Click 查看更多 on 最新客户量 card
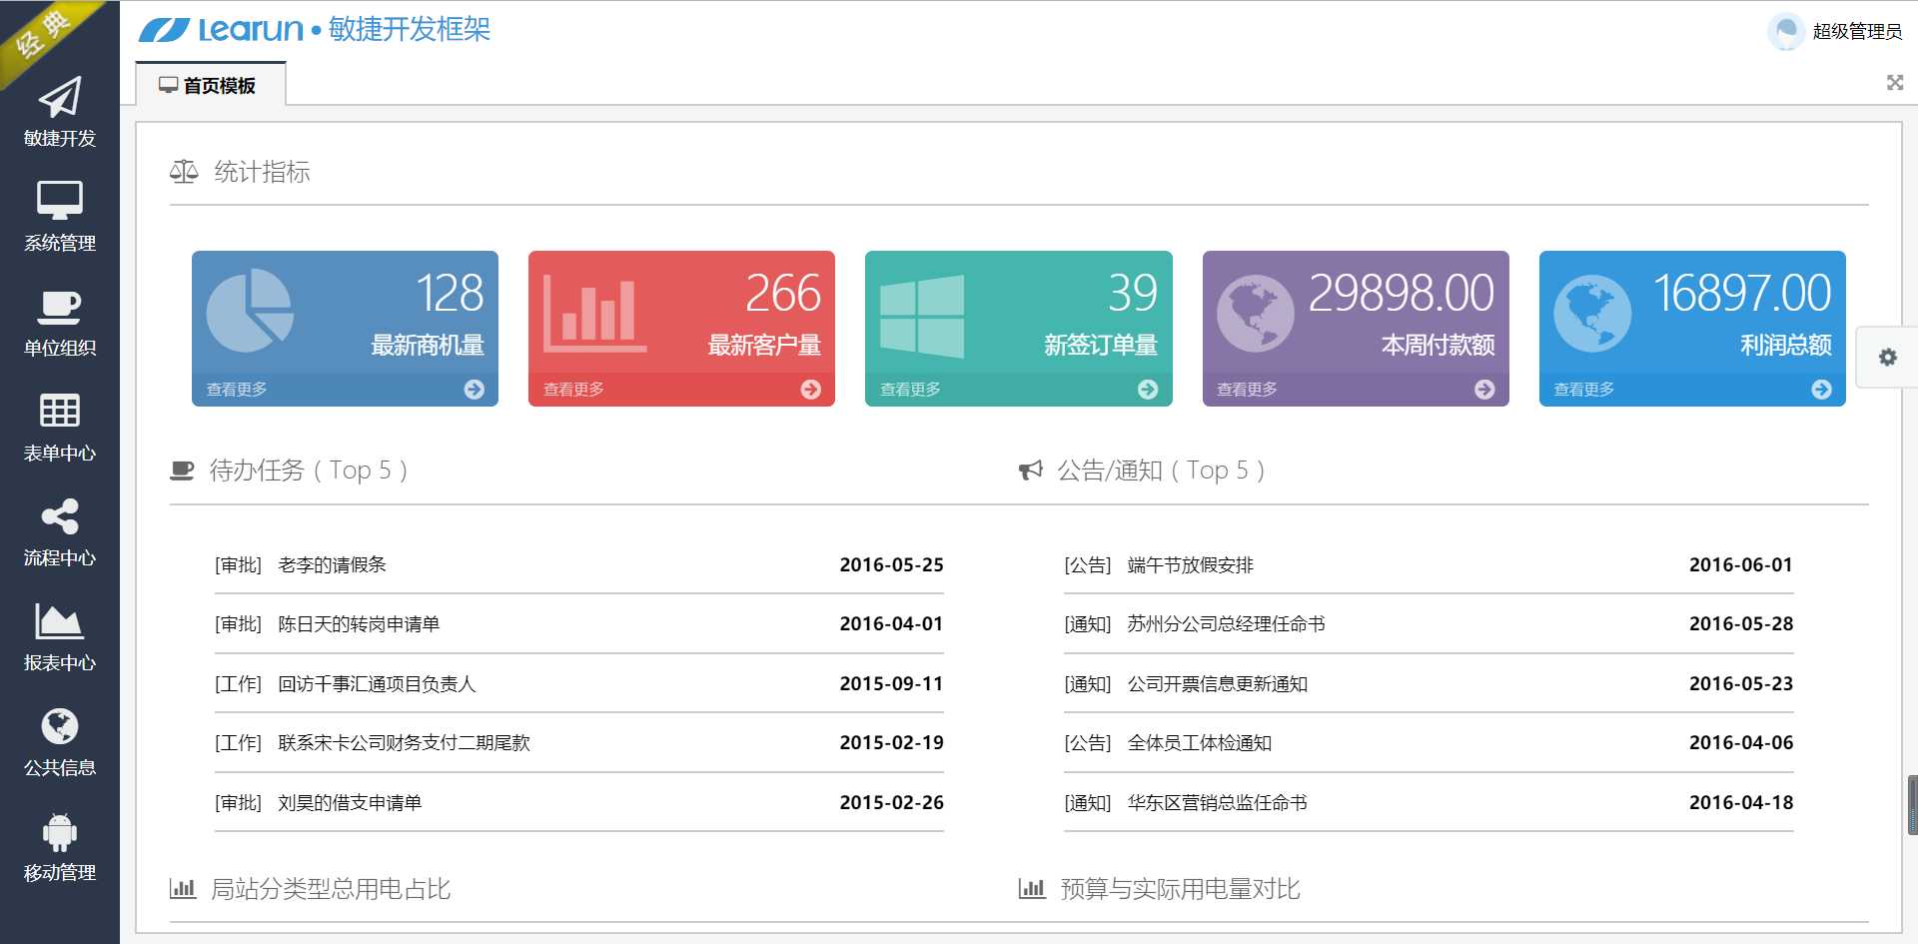This screenshot has width=1918, height=944. click(573, 390)
